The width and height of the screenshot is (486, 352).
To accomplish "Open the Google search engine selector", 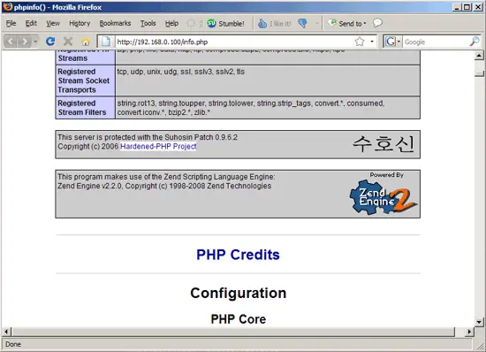I will tap(392, 42).
